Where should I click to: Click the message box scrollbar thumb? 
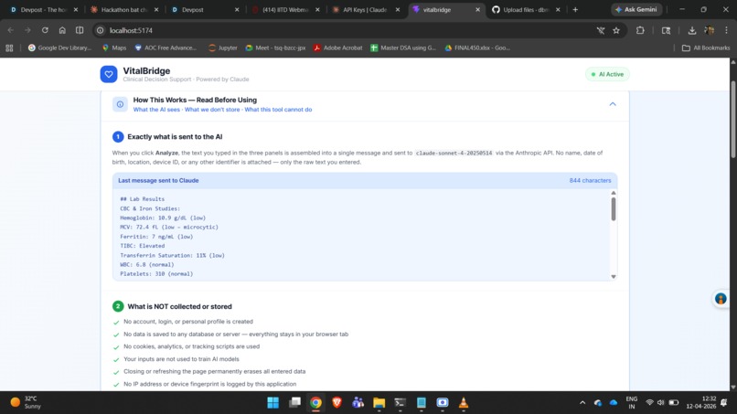[x=614, y=208]
